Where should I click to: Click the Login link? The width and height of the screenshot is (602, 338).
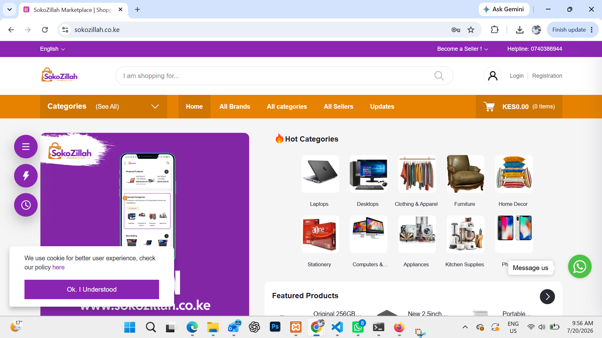click(x=517, y=76)
